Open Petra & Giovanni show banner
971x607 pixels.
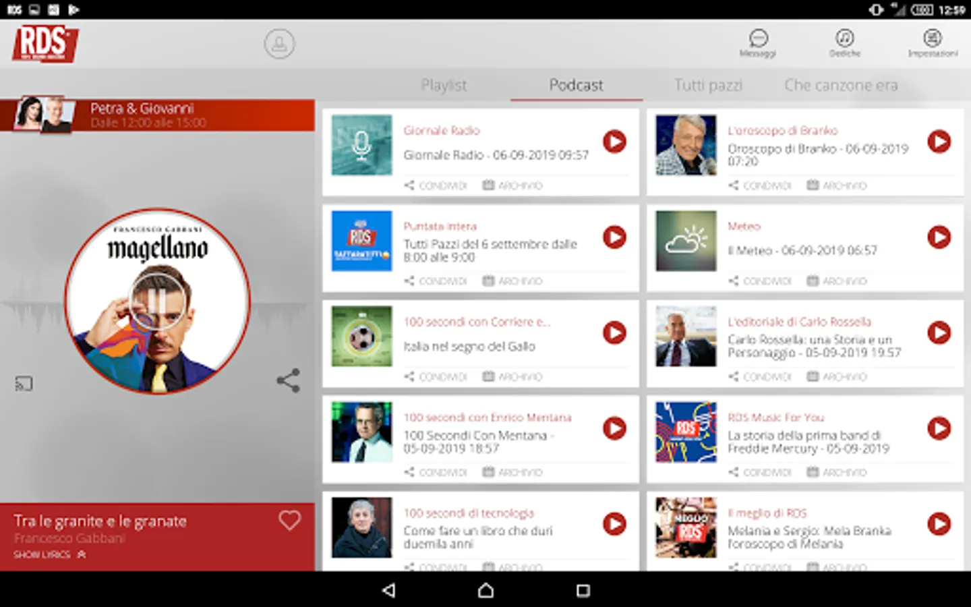coord(157,115)
